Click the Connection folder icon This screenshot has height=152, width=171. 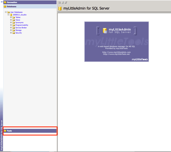click(x=5, y=2)
